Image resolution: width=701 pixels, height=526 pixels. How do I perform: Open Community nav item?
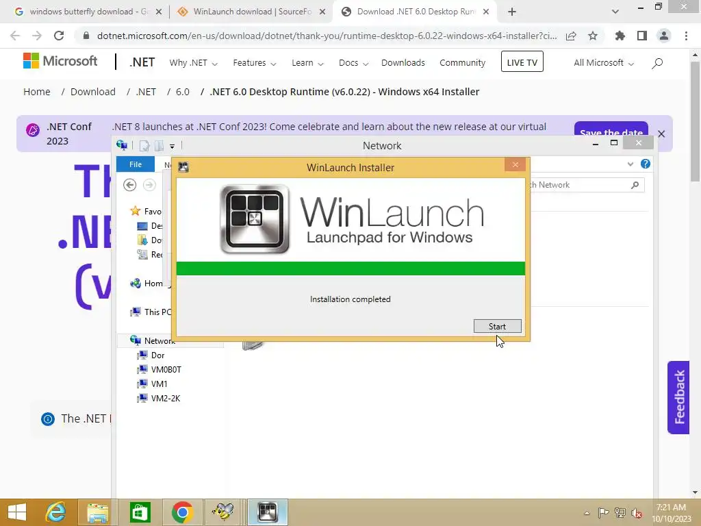click(462, 62)
